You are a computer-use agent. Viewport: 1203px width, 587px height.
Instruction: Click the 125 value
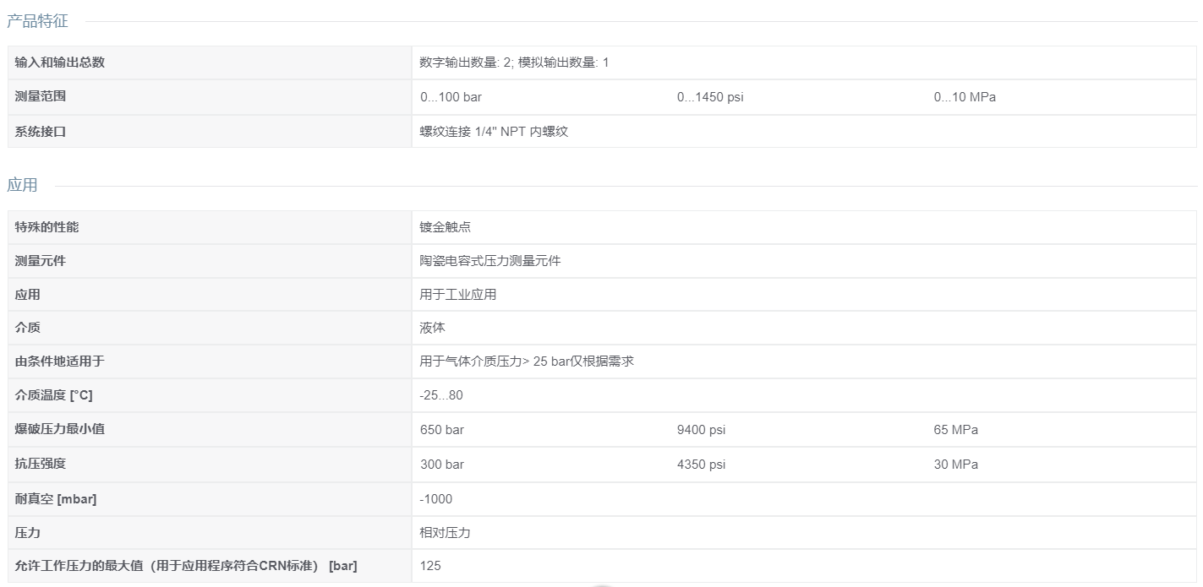[x=430, y=566]
